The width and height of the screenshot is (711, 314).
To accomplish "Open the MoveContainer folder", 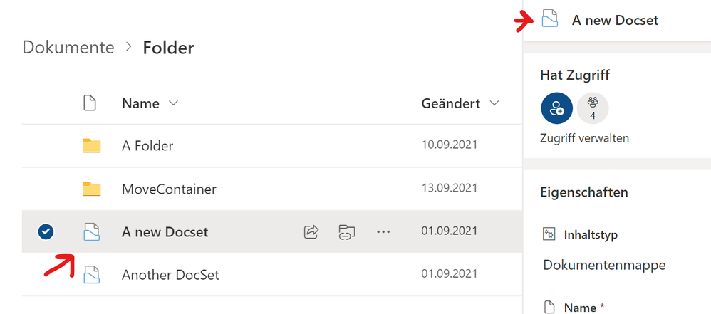I will (169, 189).
